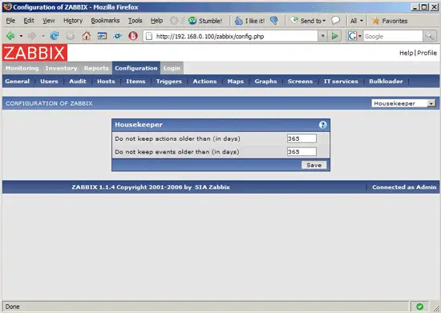This screenshot has width=441, height=313.
Task: Open the Bookmarks menu
Action: click(105, 21)
